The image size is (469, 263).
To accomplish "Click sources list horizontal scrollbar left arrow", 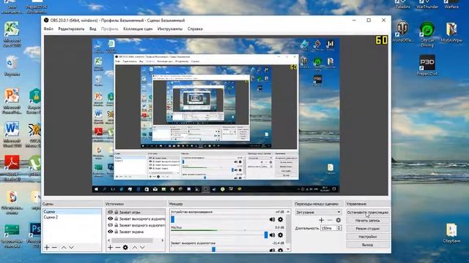I will [109, 240].
